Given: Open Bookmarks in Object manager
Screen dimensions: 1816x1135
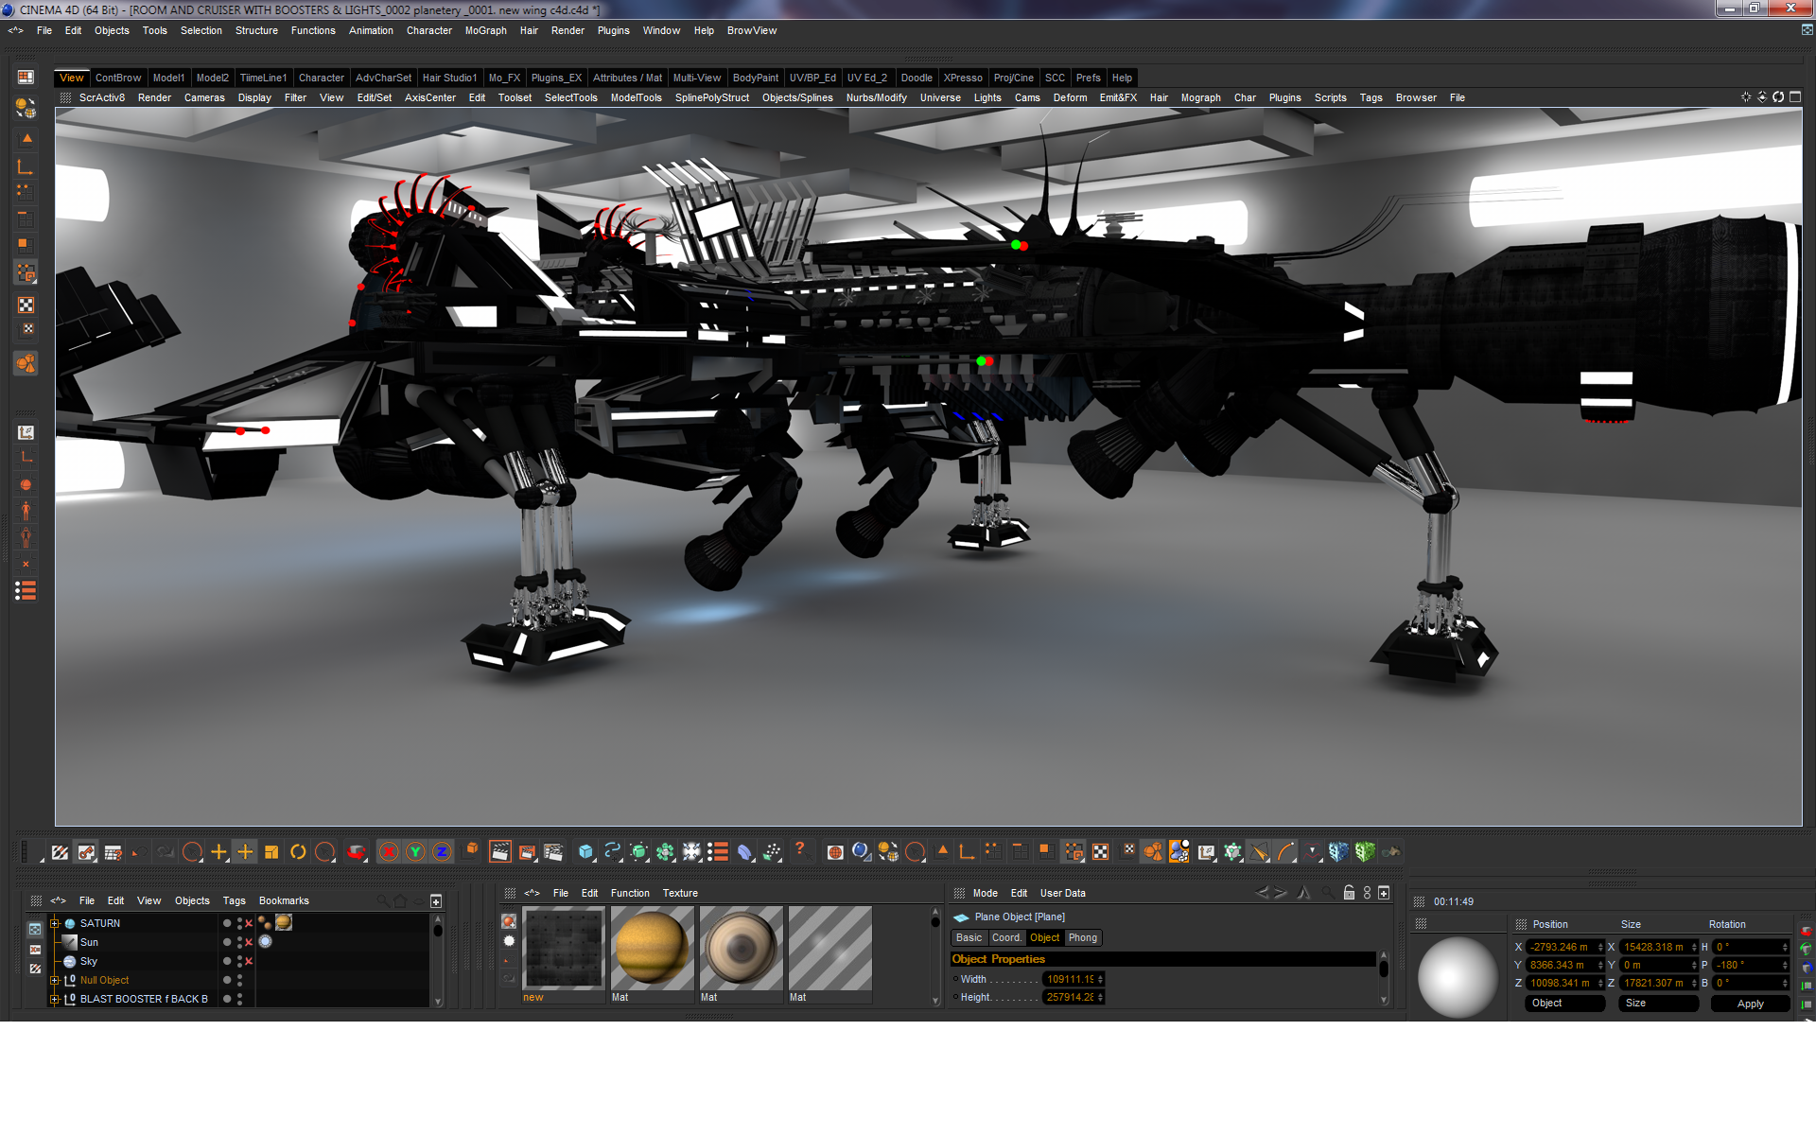Looking at the screenshot, I should (x=284, y=900).
